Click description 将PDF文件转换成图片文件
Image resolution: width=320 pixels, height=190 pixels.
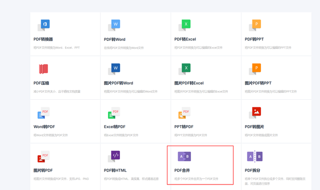coord(261,135)
